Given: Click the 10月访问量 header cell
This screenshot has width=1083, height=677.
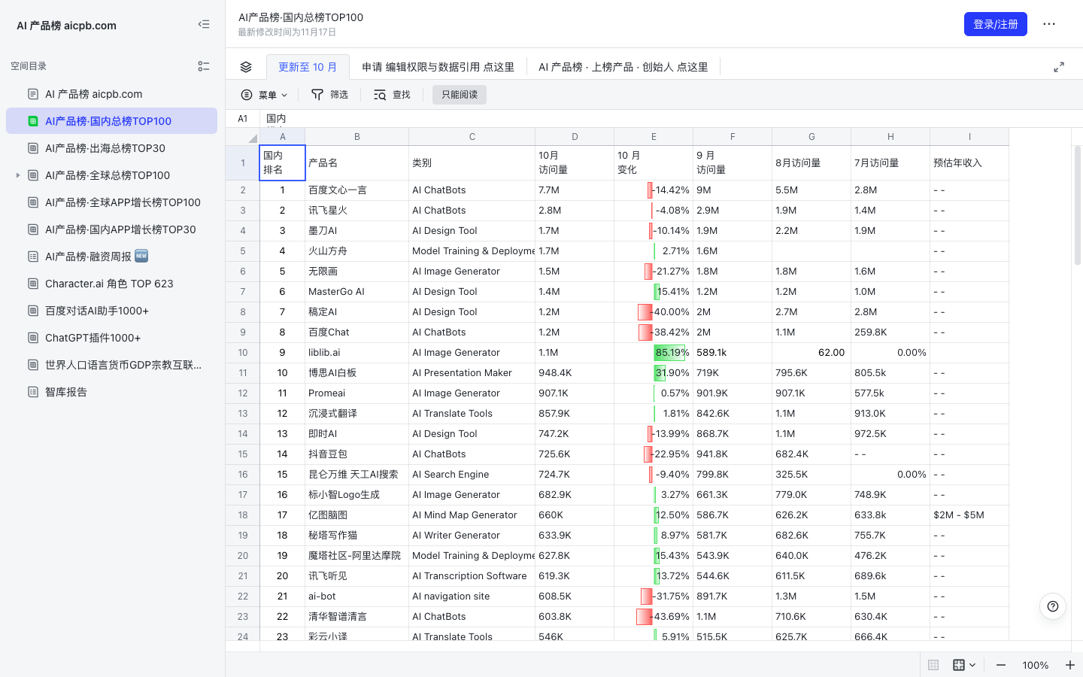Looking at the screenshot, I should click(575, 163).
